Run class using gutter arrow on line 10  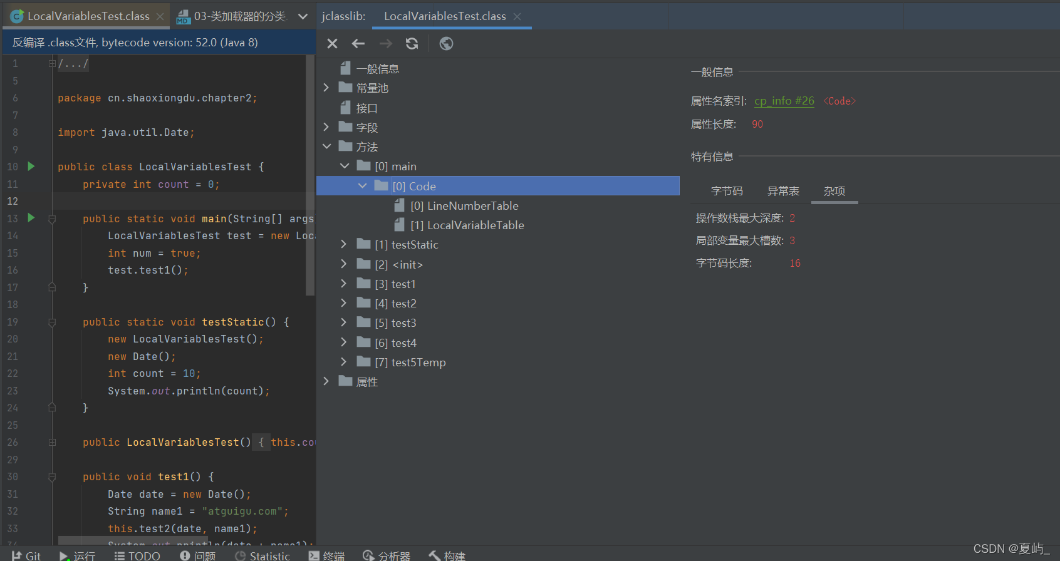(31, 167)
